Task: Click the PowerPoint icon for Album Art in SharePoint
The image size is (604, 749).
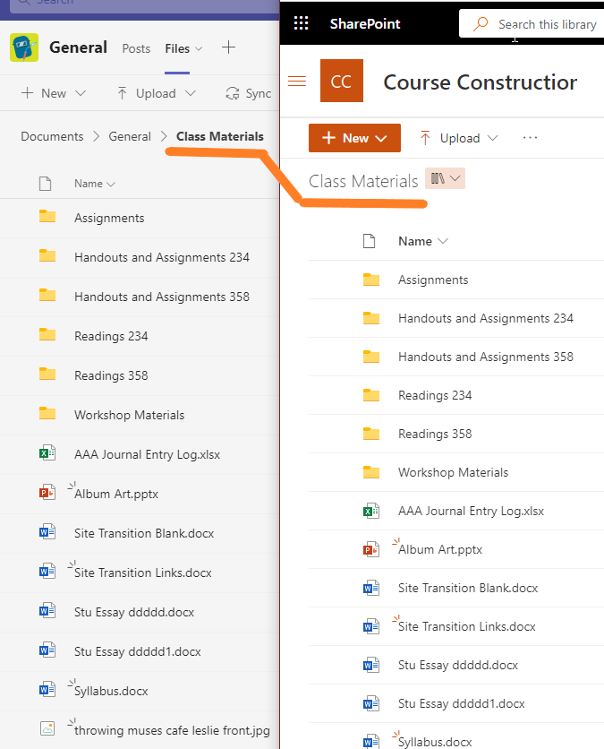Action: tap(371, 549)
